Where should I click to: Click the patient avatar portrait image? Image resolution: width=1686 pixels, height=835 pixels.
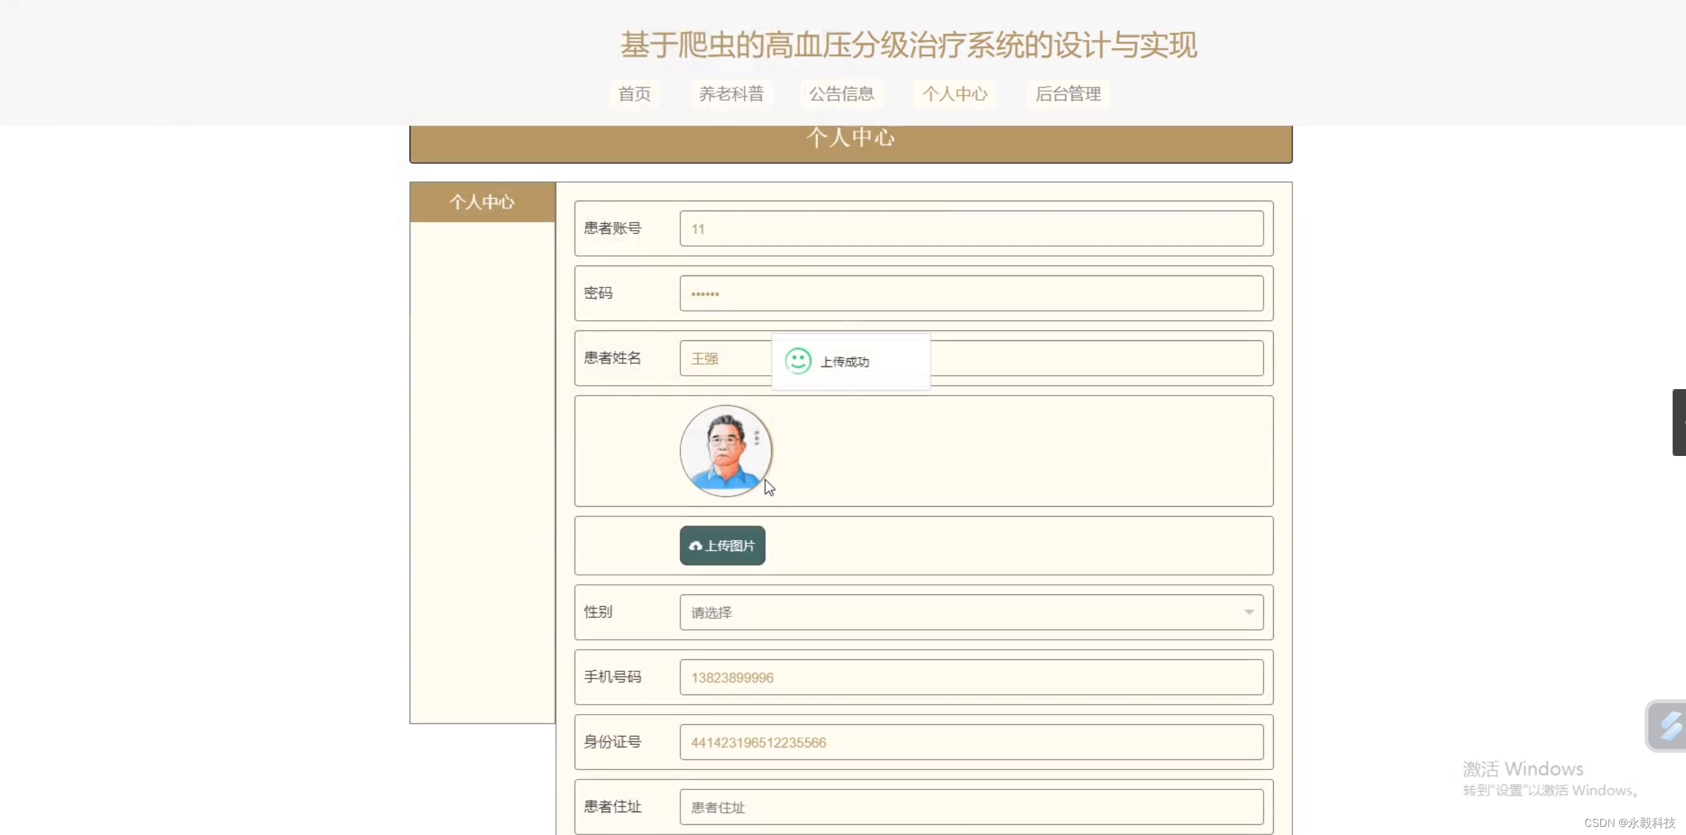click(x=725, y=451)
